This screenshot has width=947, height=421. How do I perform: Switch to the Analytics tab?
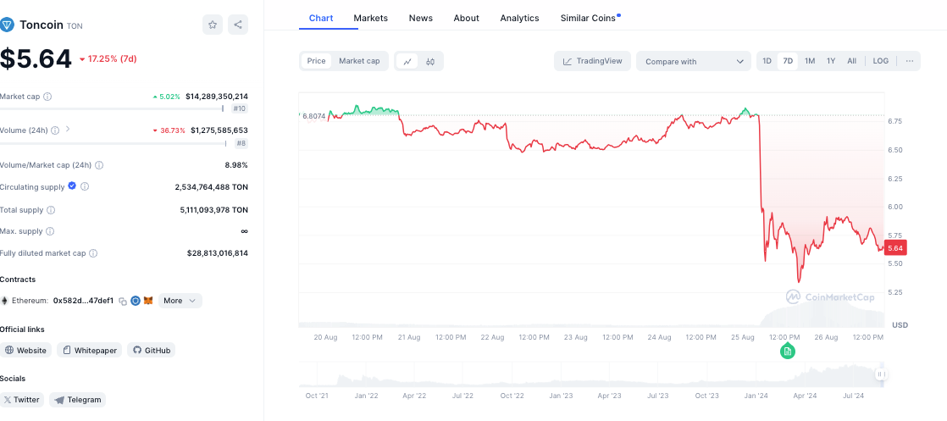(x=519, y=18)
